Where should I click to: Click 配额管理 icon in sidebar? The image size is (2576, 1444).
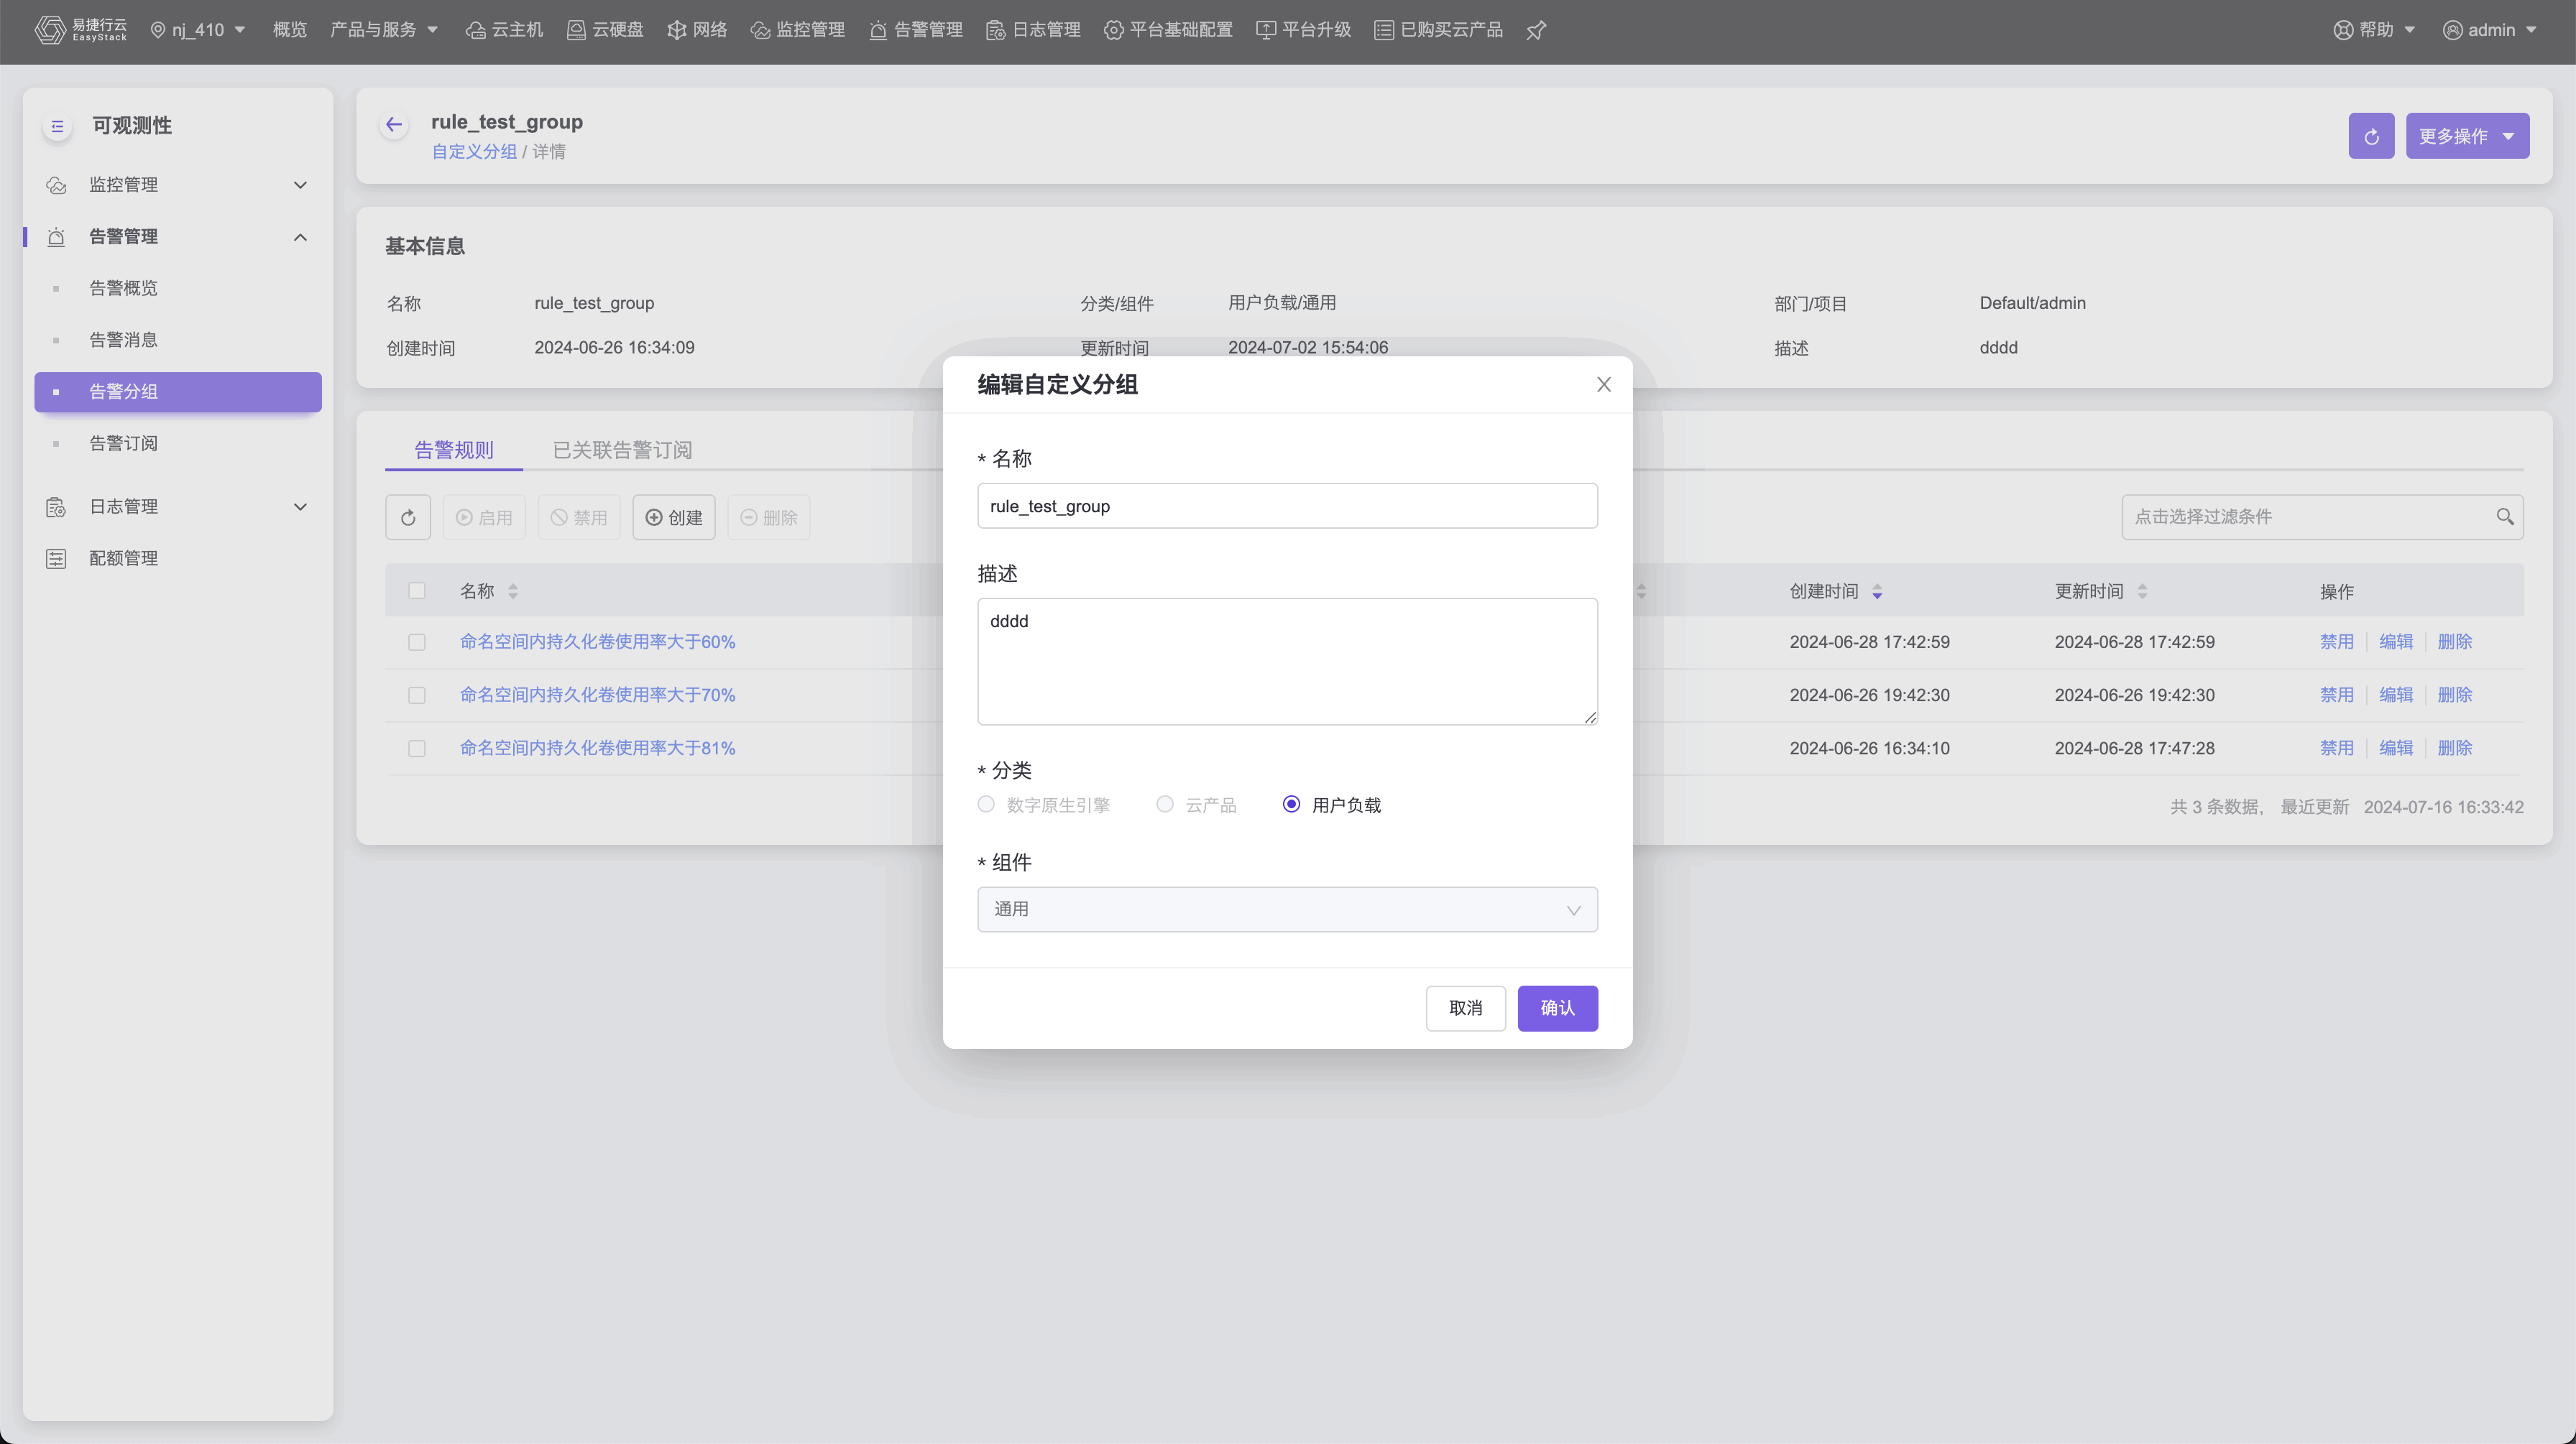coord(56,559)
